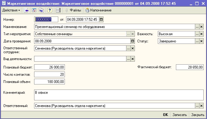The width and height of the screenshot is (207, 119).
Task: Click the Плановый бюджет input field
Action: pyautogui.click(x=49, y=67)
